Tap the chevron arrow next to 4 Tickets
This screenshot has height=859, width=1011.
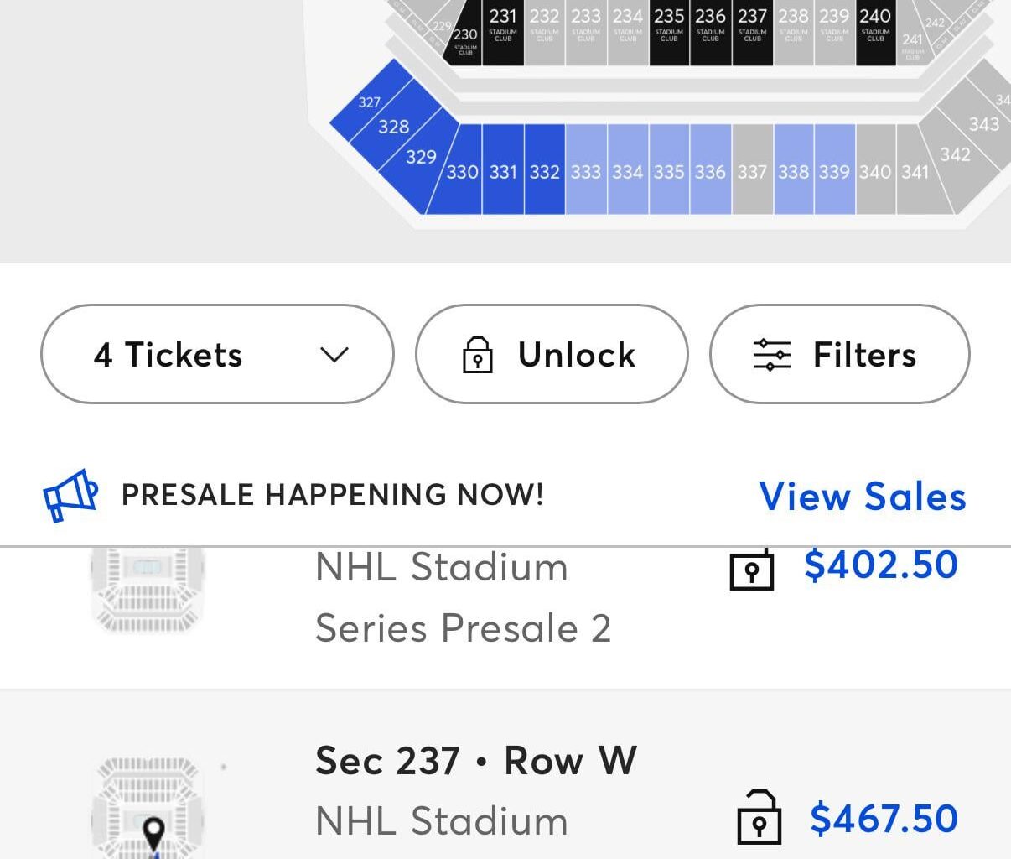pyautogui.click(x=334, y=354)
